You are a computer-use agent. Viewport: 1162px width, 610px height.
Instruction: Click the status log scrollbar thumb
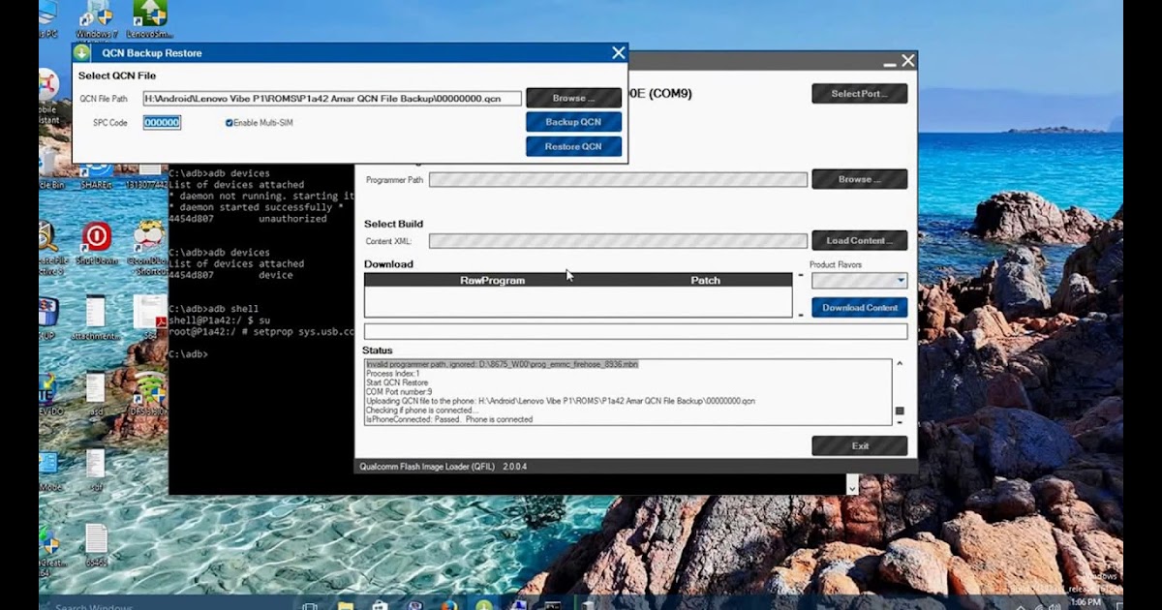900,411
